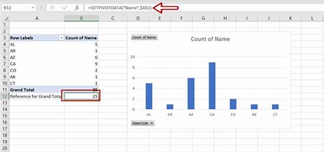The image size is (324, 152).
Task: Click the Cancel (X) formula bar icon
Action: 52,8
